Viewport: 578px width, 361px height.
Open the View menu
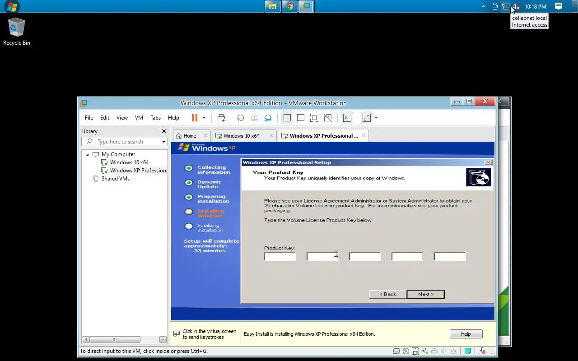(x=122, y=118)
